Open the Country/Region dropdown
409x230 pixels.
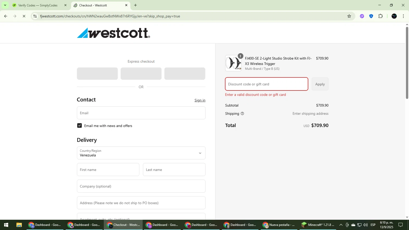tap(141, 153)
